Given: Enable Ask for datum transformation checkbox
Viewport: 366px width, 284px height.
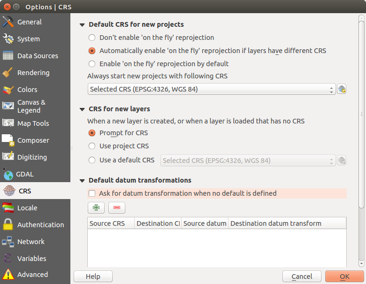Looking at the screenshot, I should (x=92, y=193).
